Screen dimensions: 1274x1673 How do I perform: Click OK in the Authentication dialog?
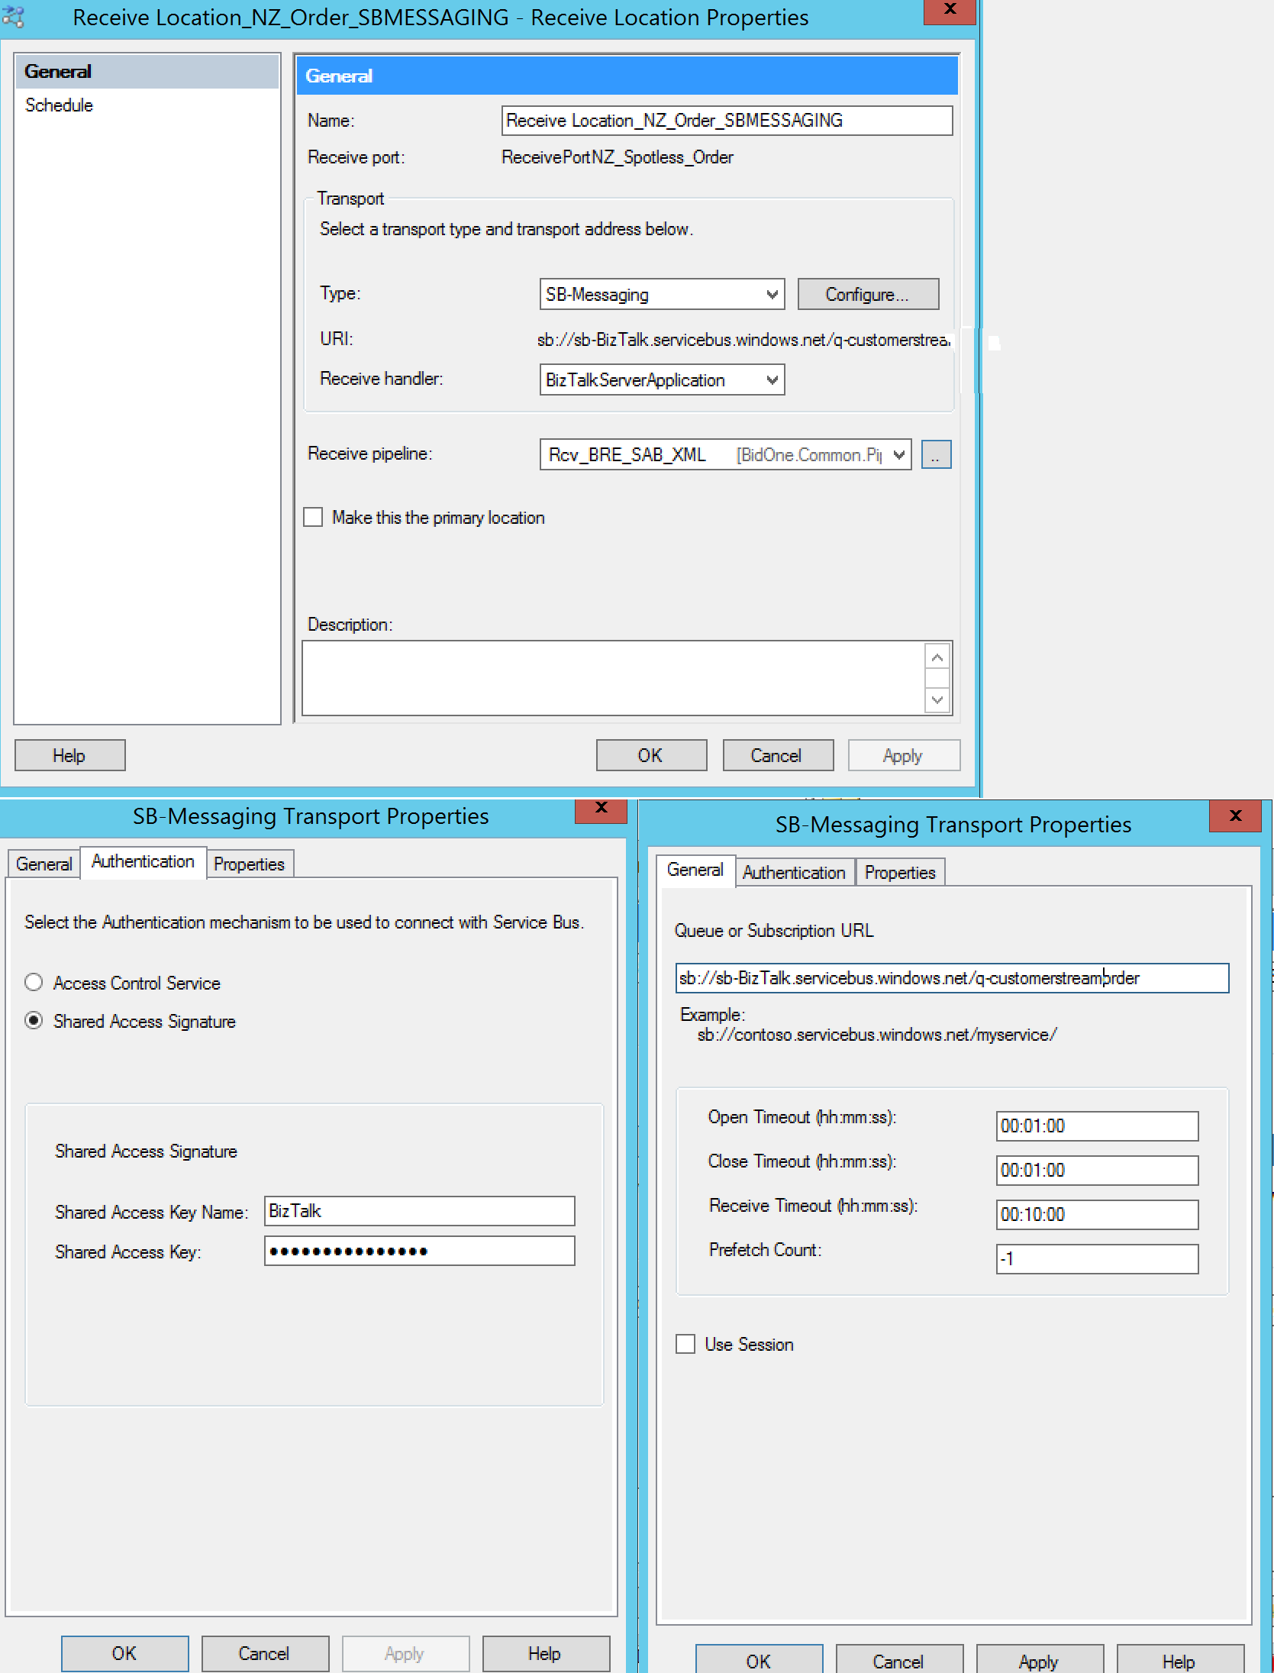pos(125,1653)
